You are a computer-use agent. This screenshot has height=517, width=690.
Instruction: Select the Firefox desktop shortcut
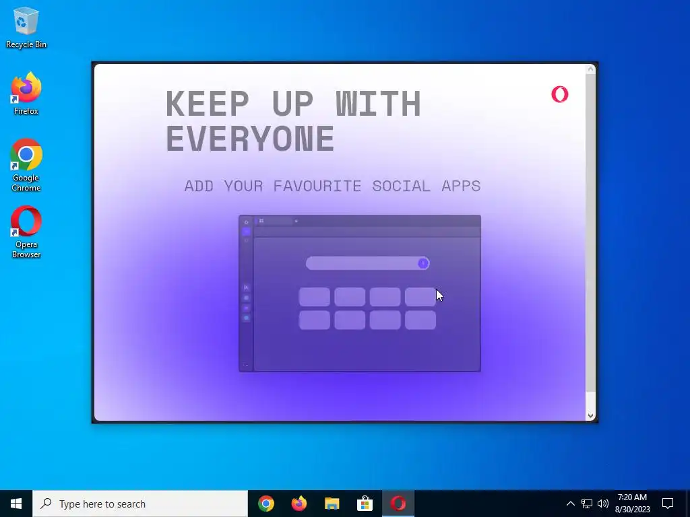click(x=26, y=94)
